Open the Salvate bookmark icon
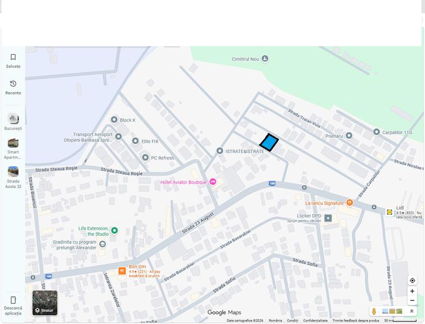Image resolution: width=425 pixels, height=324 pixels. (x=13, y=57)
